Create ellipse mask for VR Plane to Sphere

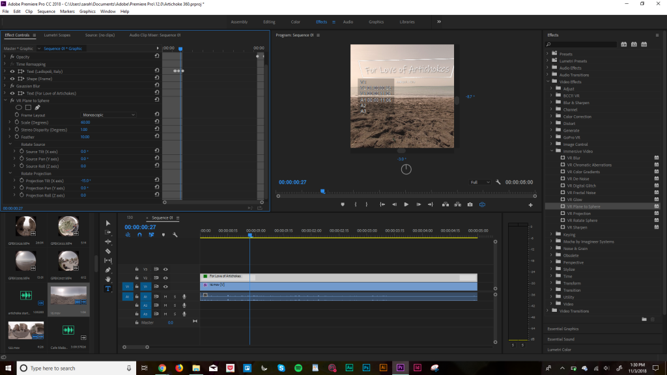tap(19, 107)
